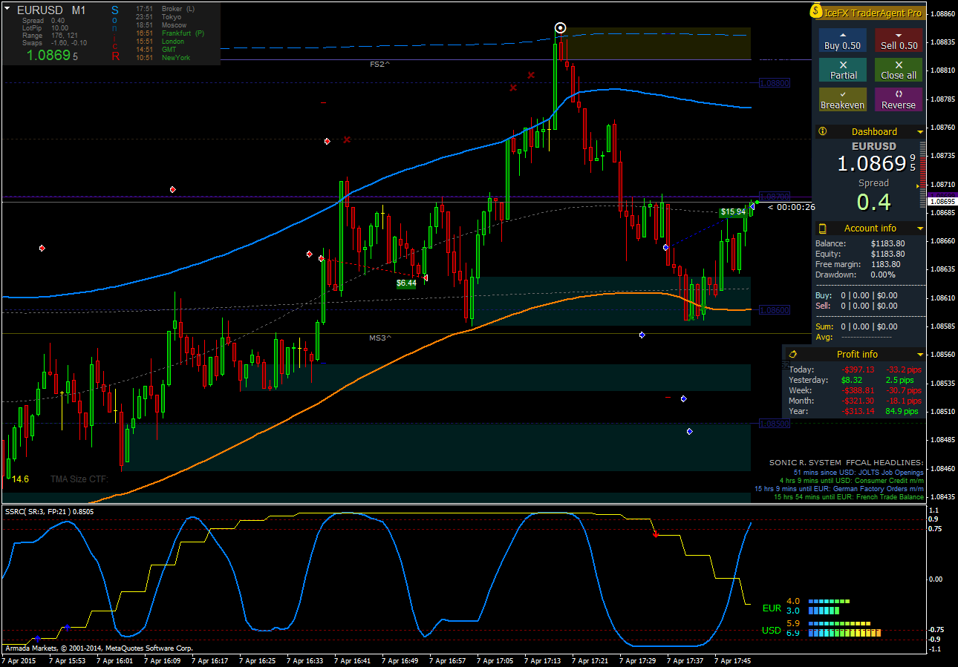This screenshot has height=667, width=958.
Task: Click the Consumer Credit m/m headline
Action: coord(852,481)
